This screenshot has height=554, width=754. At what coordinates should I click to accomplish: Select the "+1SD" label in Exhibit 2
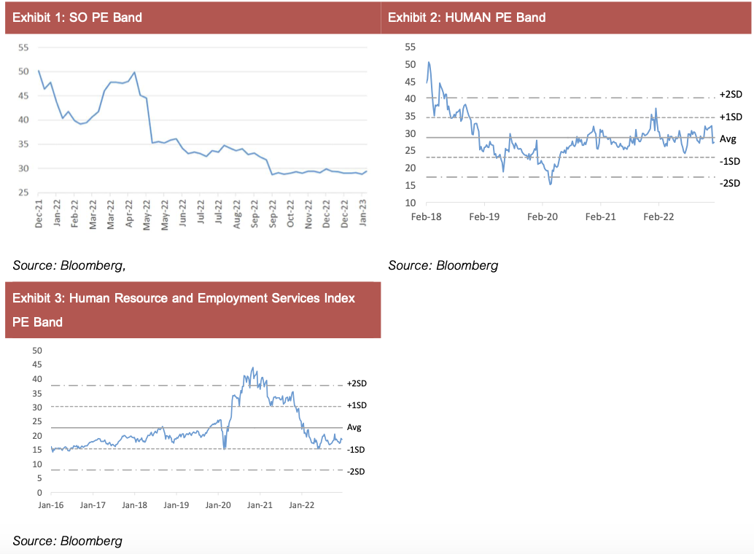click(x=731, y=117)
